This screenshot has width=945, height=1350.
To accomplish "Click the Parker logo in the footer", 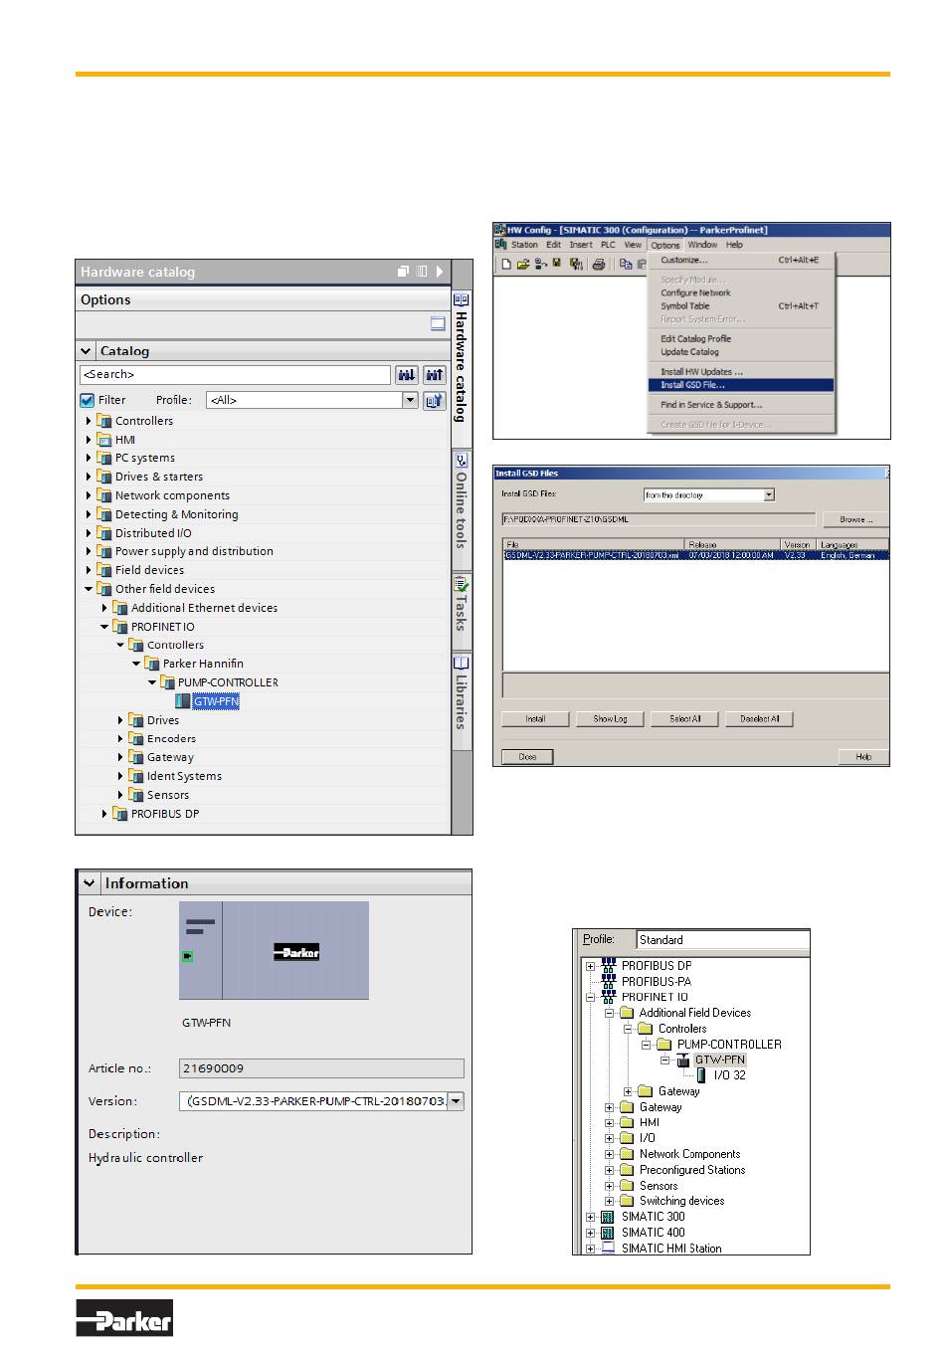I will click(x=124, y=1317).
